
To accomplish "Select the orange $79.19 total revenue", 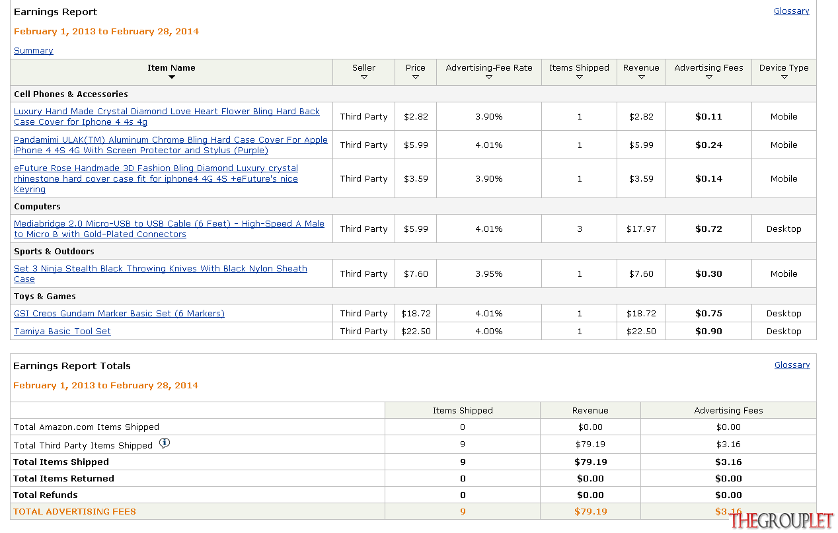I will point(590,512).
